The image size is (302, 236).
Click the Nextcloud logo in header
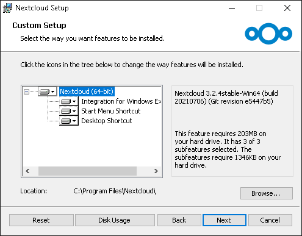click(x=268, y=34)
